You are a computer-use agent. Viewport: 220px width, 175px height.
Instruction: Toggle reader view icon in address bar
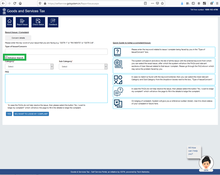[x=145, y=3]
